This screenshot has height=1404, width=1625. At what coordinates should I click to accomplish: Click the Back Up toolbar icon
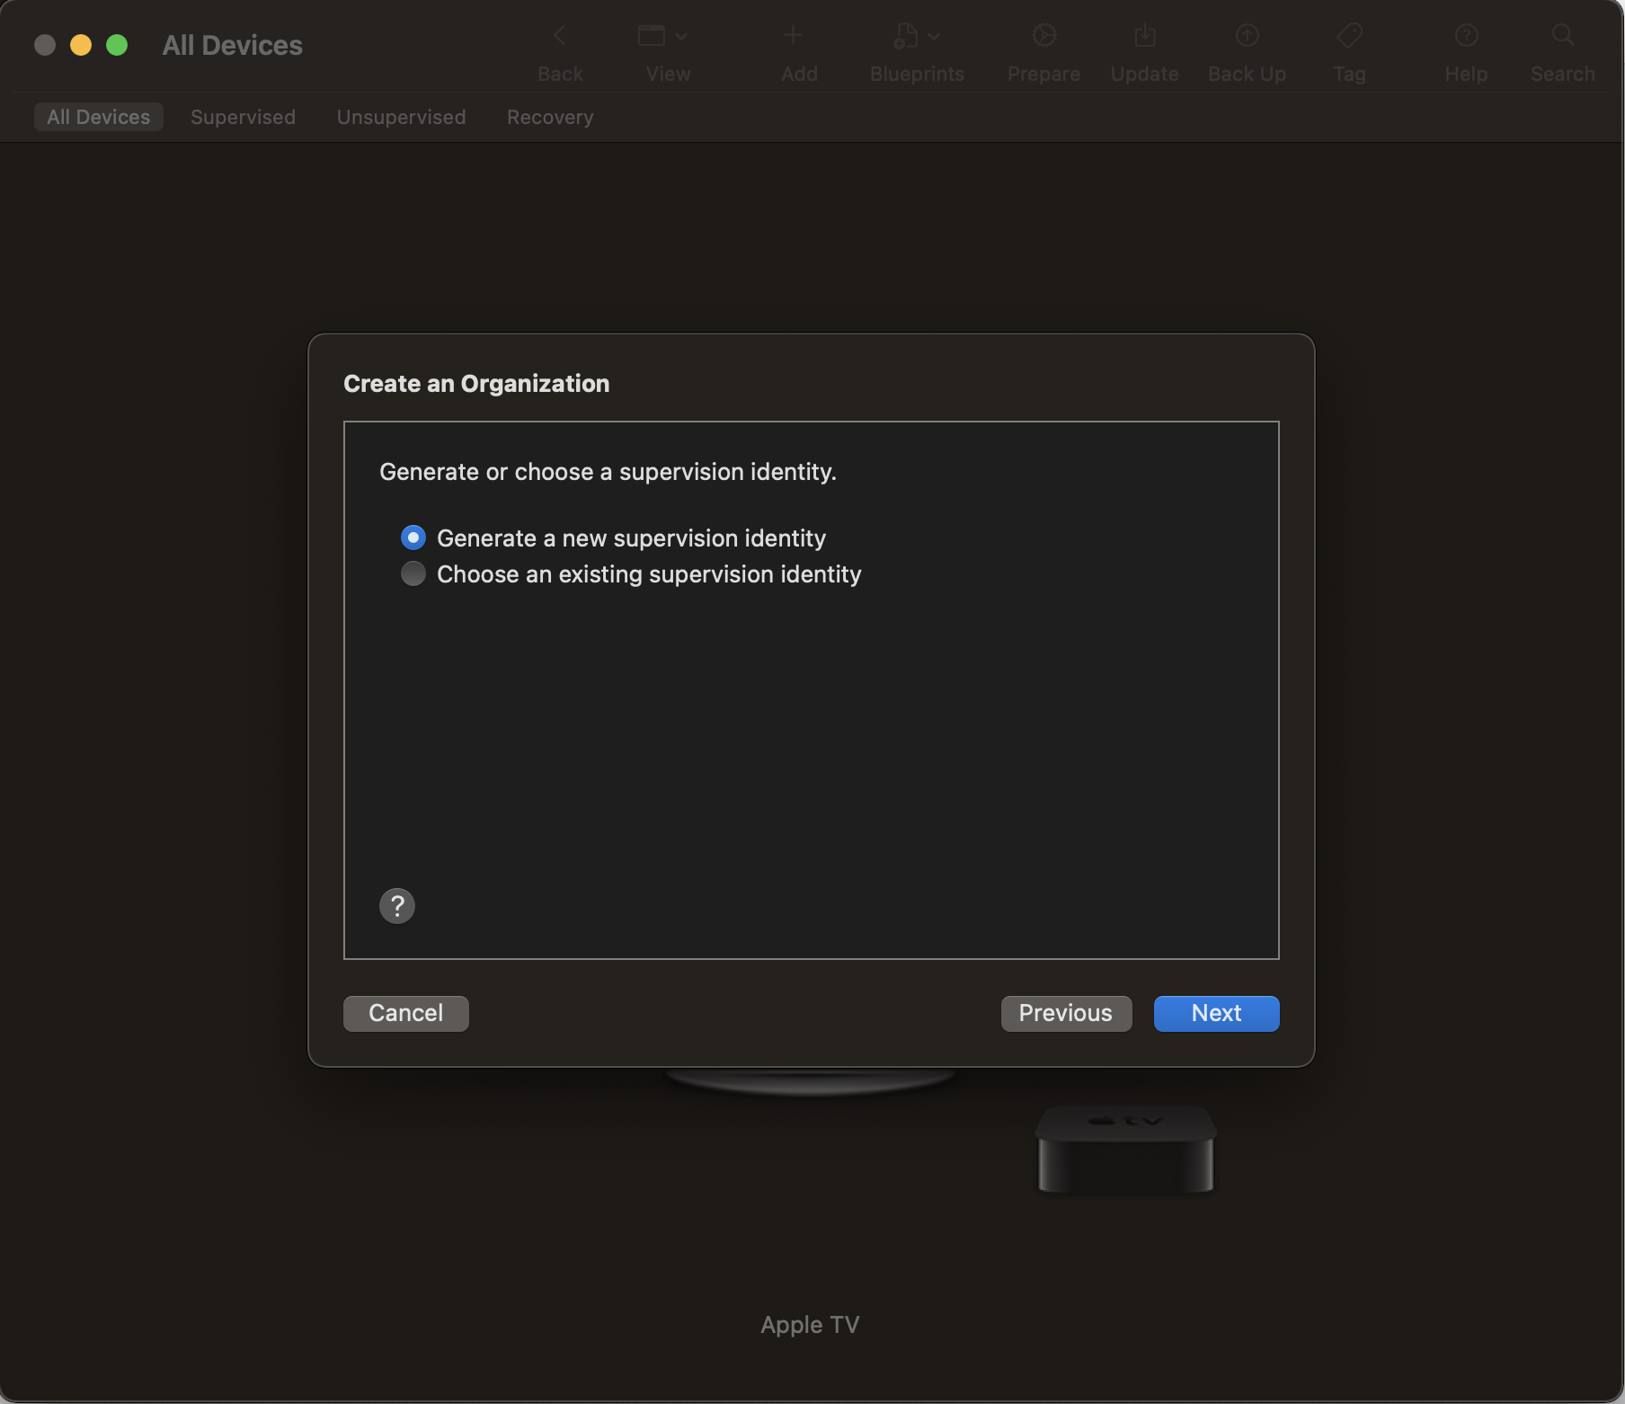pyautogui.click(x=1247, y=36)
